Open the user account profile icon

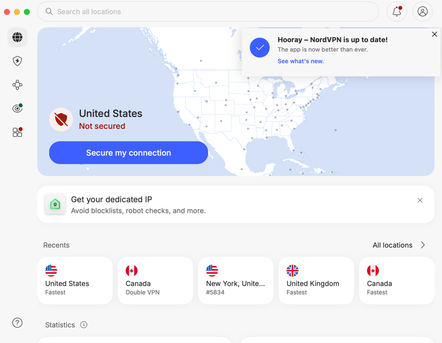[x=422, y=12]
